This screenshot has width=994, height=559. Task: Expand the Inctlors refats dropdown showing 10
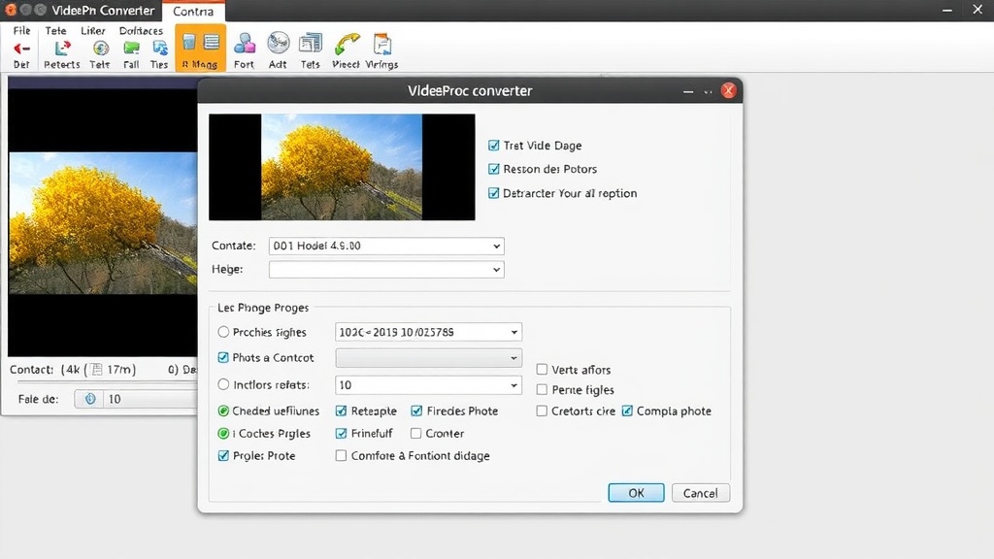coord(514,385)
